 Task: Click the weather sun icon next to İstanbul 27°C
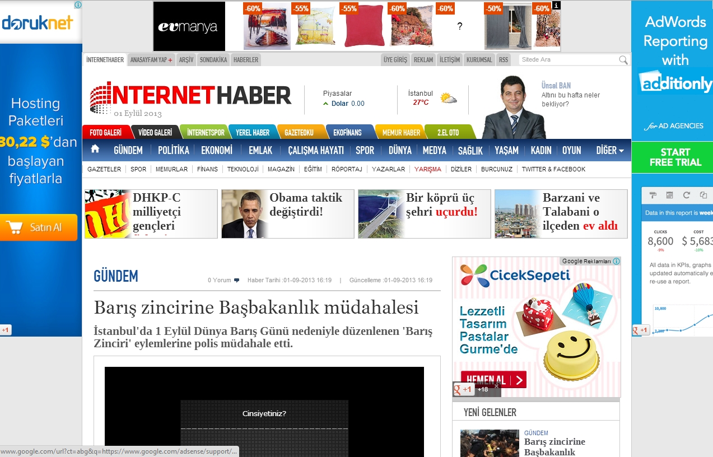(x=448, y=97)
